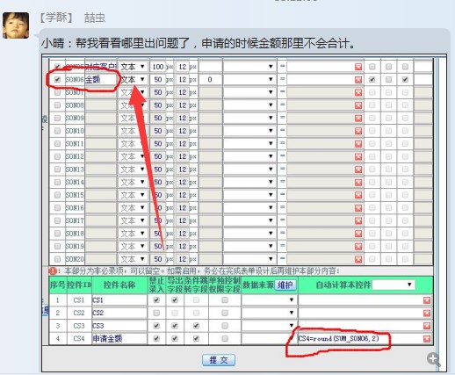
Task: Open the user avatar of 喆虫
Action: click(x=16, y=25)
